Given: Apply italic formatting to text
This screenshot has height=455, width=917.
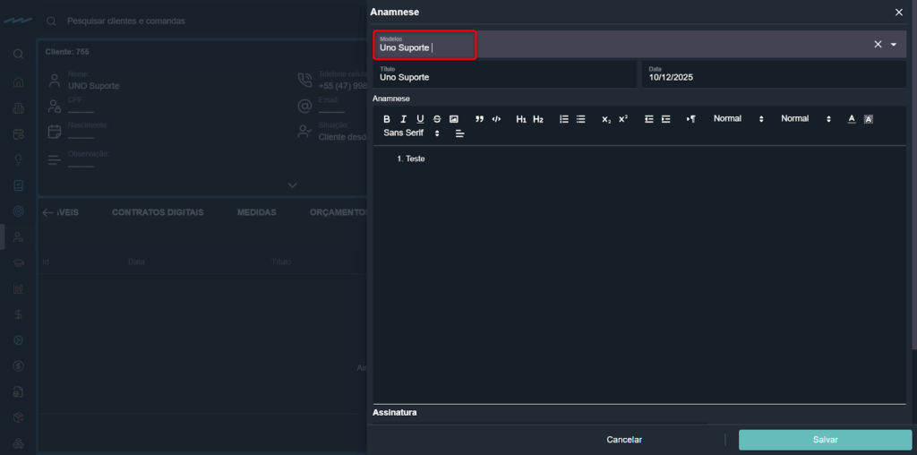Looking at the screenshot, I should pyautogui.click(x=403, y=119).
